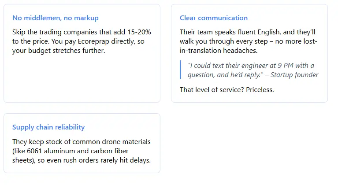Click the "No middlemen, no markup" heading
This screenshot has height=185, width=338.
tap(55, 18)
